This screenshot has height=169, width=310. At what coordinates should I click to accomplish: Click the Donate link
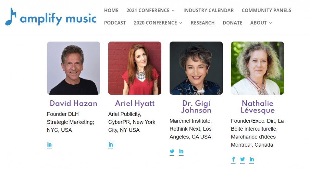click(232, 23)
